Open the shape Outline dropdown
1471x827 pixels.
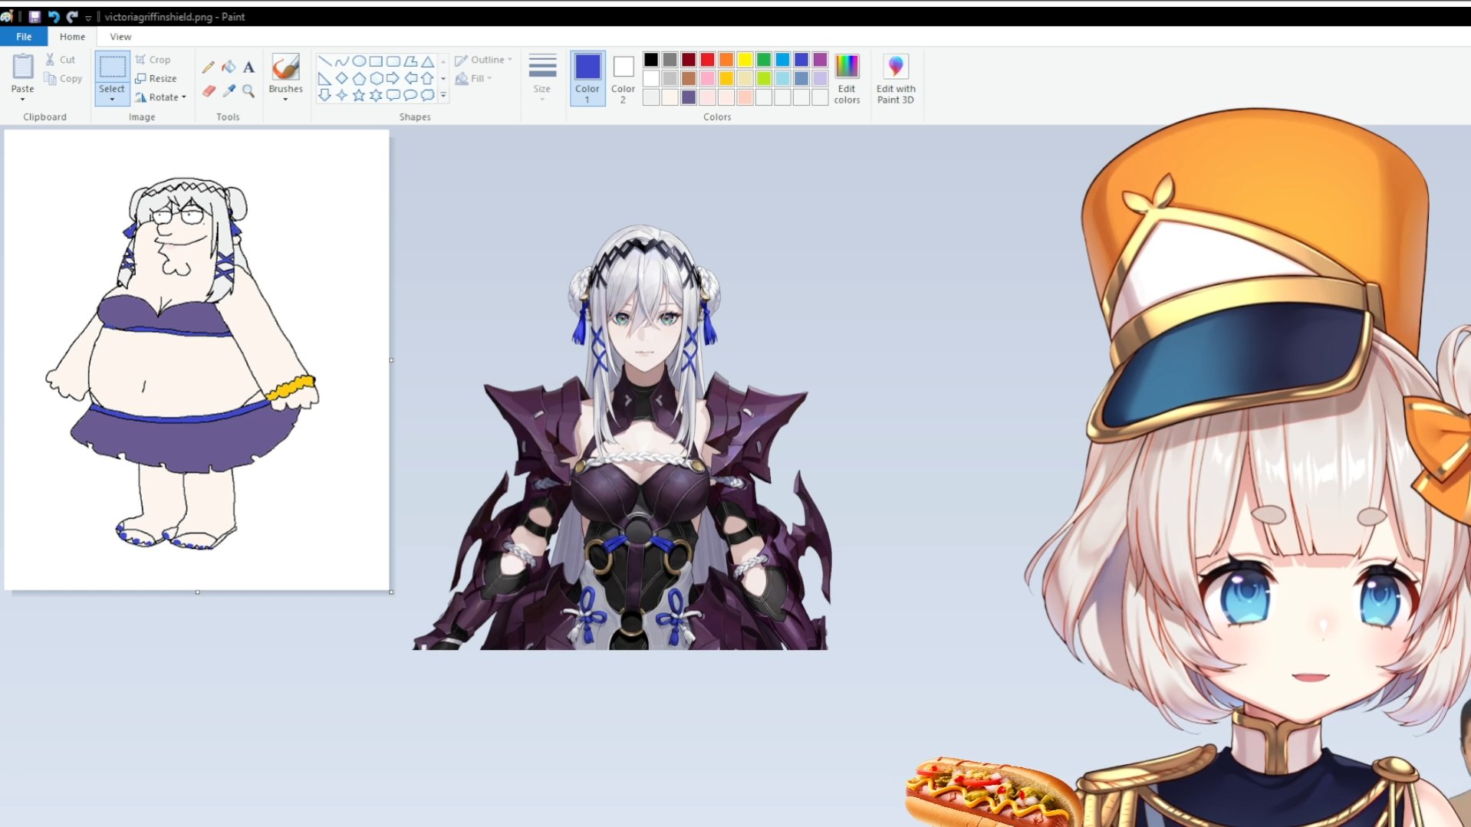[483, 59]
